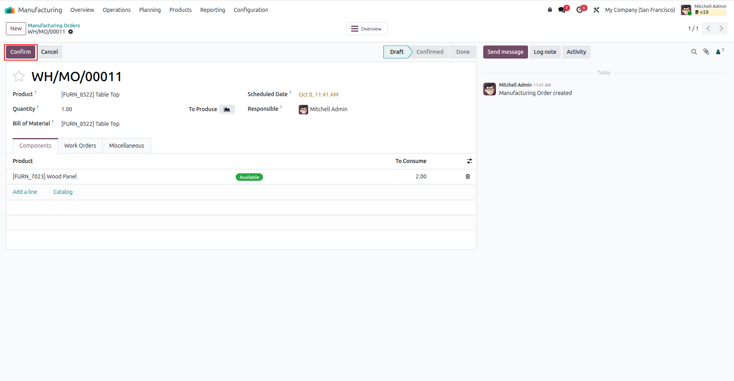The image size is (734, 381).
Task: Mark order as favorite with star
Action: coord(19,76)
